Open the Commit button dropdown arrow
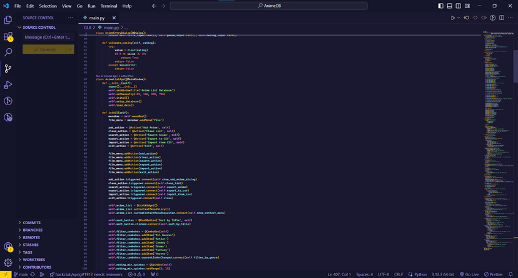 69,49
